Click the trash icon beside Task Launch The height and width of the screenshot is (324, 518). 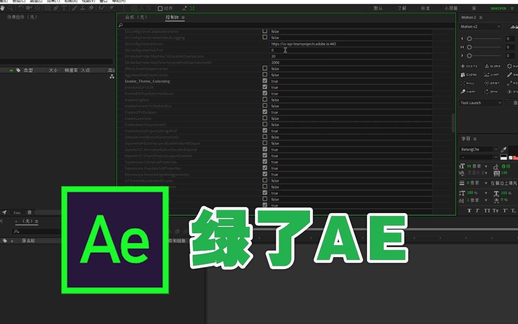[515, 103]
